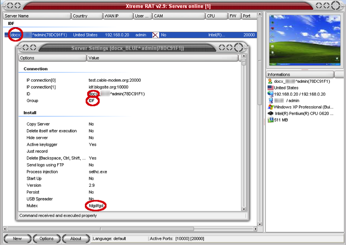Click the IDF group heading in server list

[x=11, y=23]
